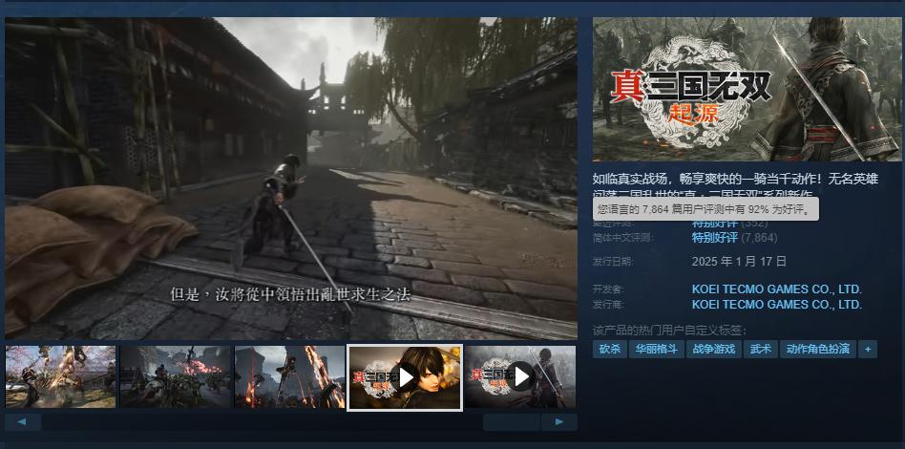This screenshot has height=449, width=905.
Task: Choose the 战争游戏 tag
Action: pyautogui.click(x=714, y=349)
